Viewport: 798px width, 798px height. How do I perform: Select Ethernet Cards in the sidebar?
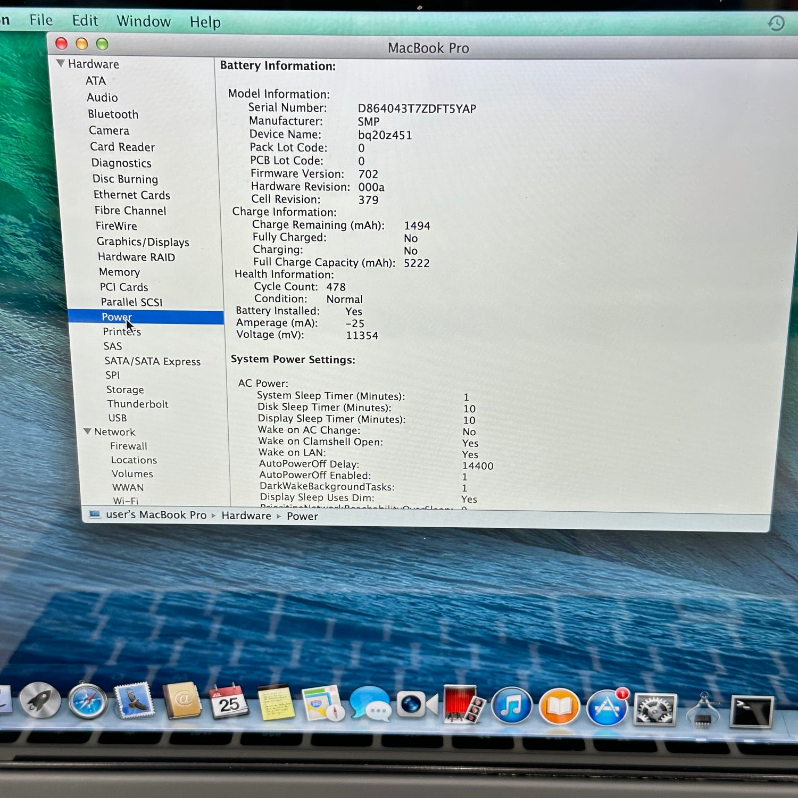[132, 195]
